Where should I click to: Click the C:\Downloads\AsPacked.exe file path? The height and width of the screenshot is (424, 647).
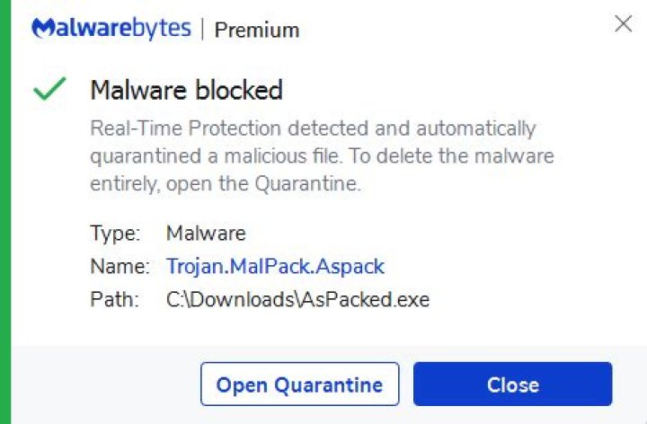coord(297,299)
